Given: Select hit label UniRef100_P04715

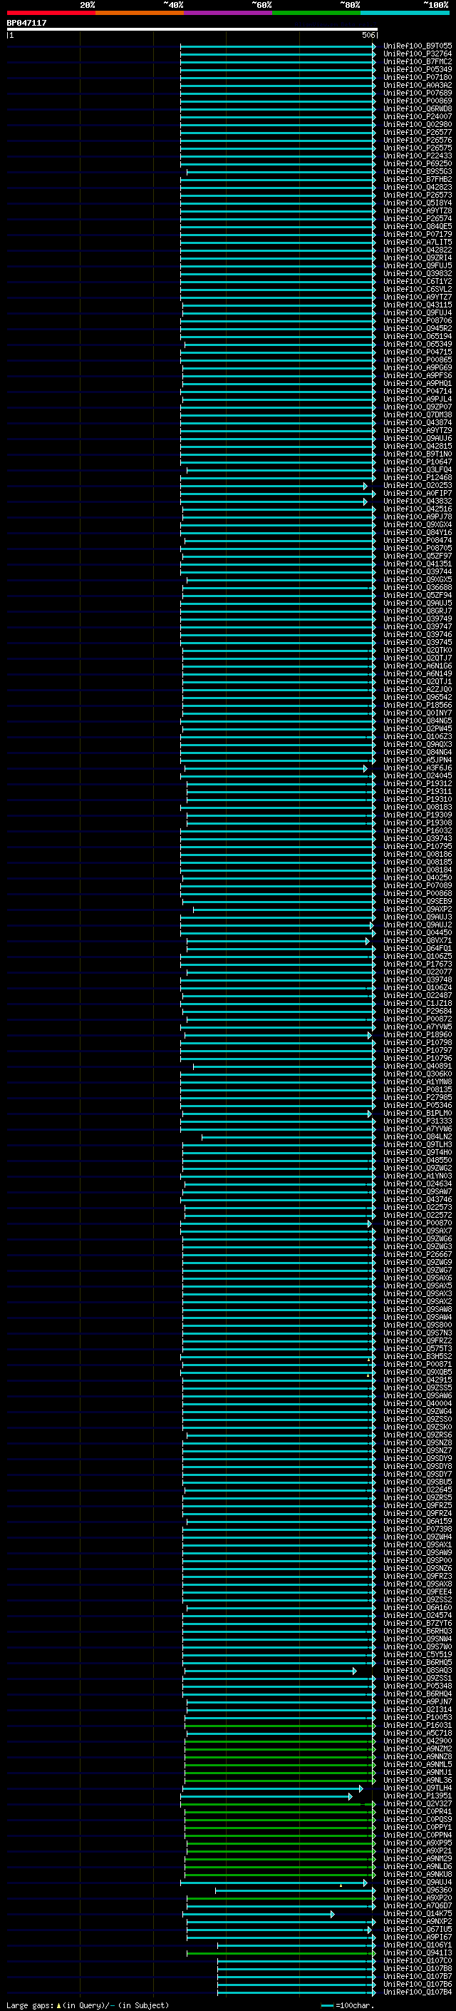Looking at the screenshot, I should pyautogui.click(x=418, y=352).
